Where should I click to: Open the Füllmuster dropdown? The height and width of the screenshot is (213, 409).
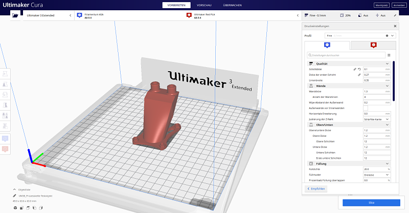point(376,175)
